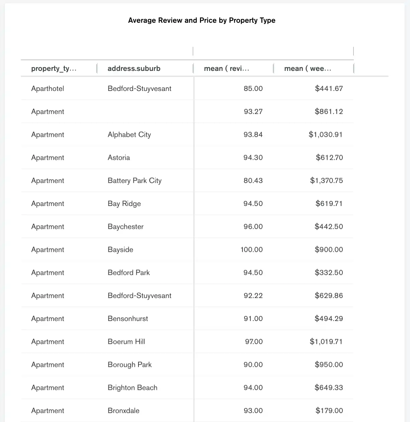Viewport: 410px width, 422px height.
Task: Sort by the property_type column header
Action: 54,69
